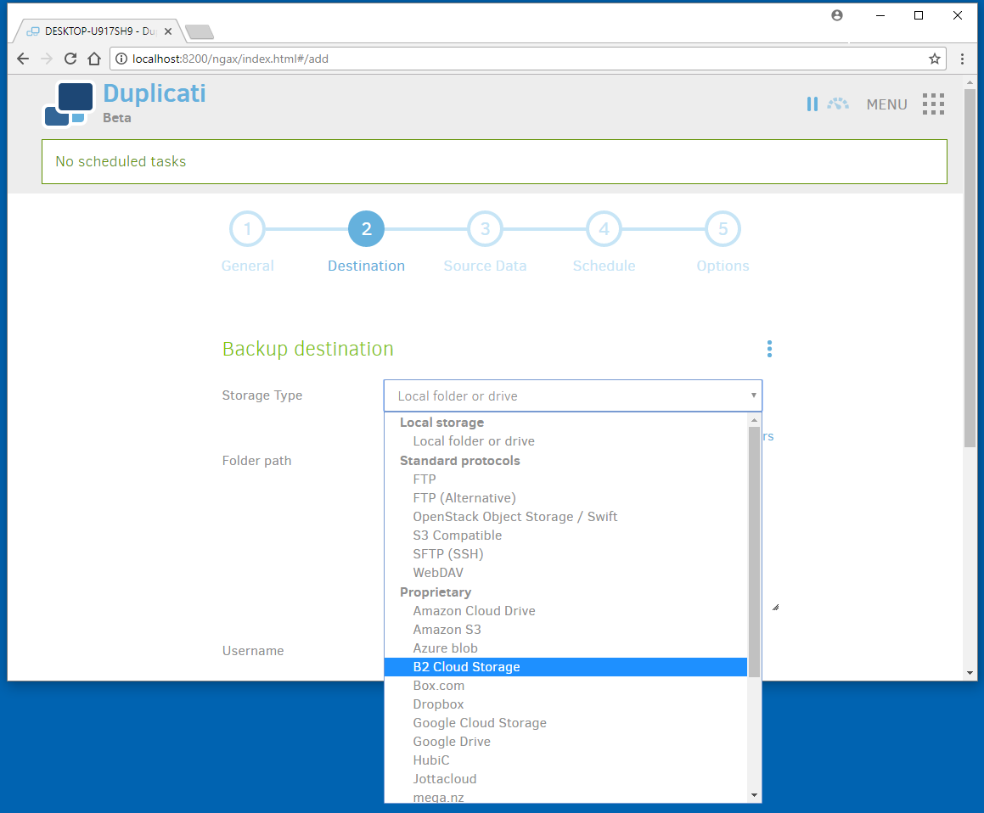The width and height of the screenshot is (984, 813).
Task: Click the Duplicati logo icon
Action: [69, 104]
